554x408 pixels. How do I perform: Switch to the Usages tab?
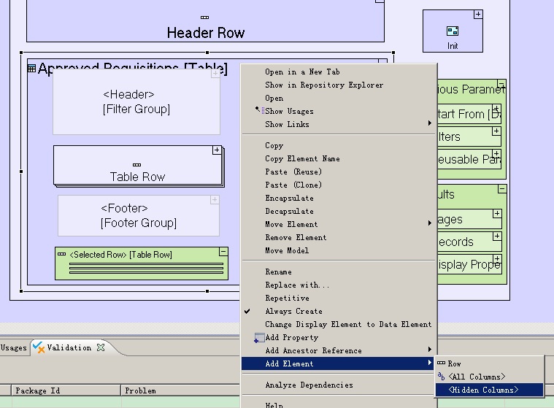coord(13,348)
